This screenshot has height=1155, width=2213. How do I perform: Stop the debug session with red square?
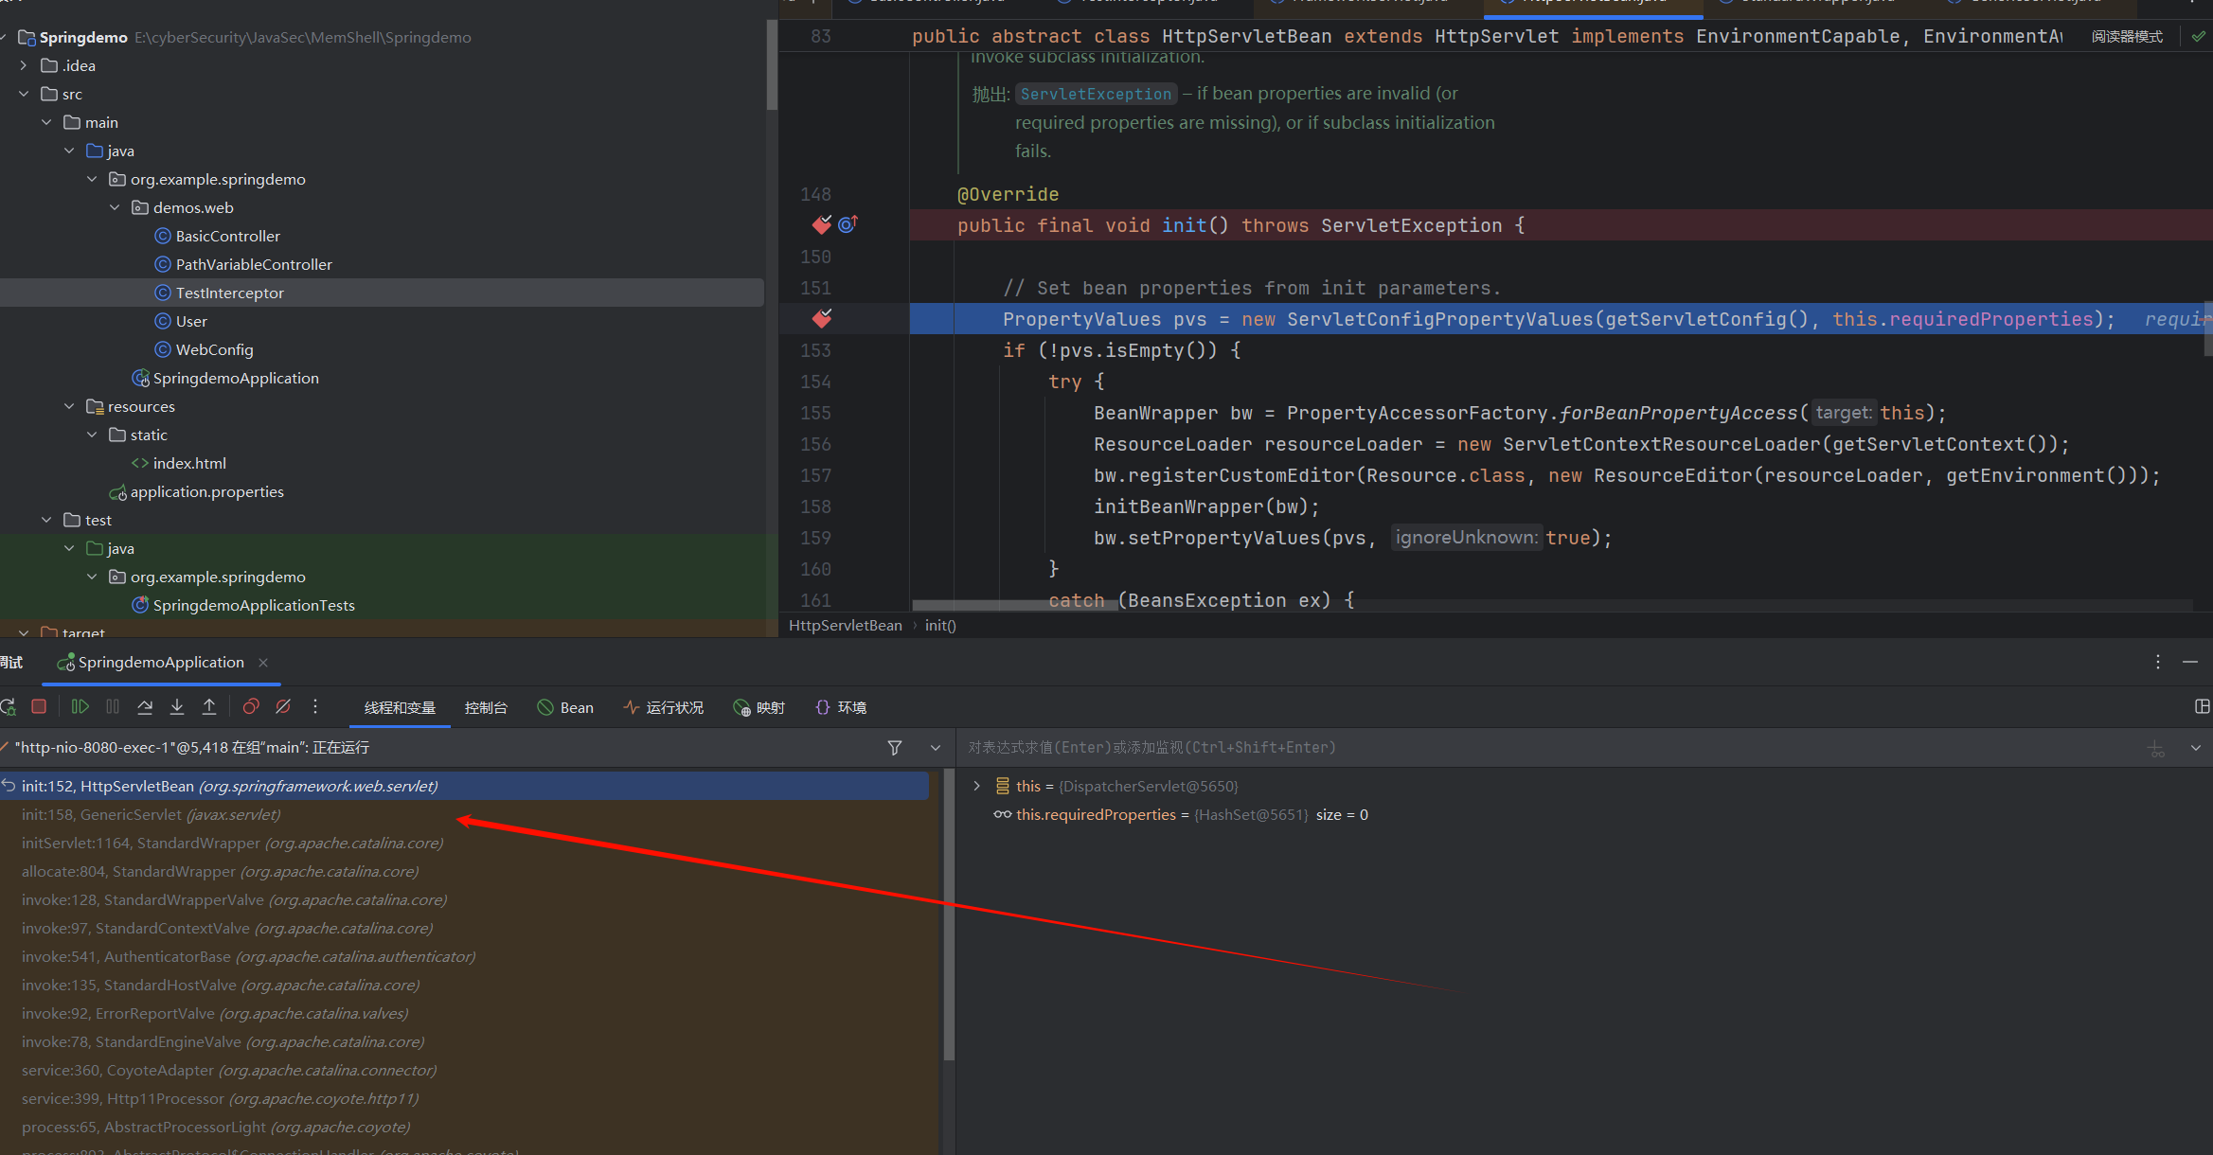pyautogui.click(x=39, y=706)
